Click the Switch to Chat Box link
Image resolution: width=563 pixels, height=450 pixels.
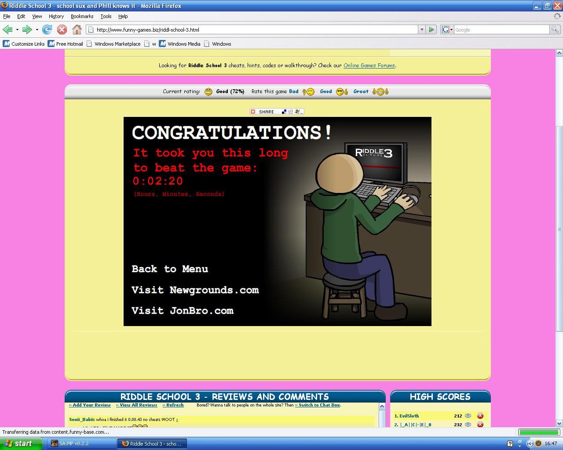[318, 405]
